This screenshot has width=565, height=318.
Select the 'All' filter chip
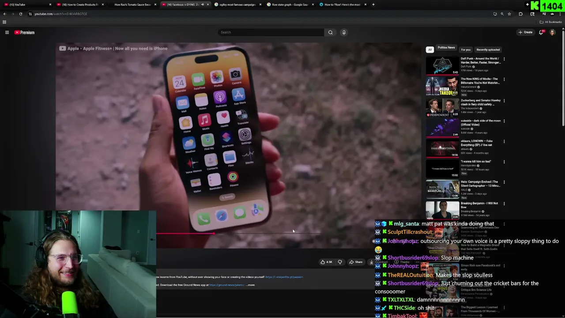430,49
